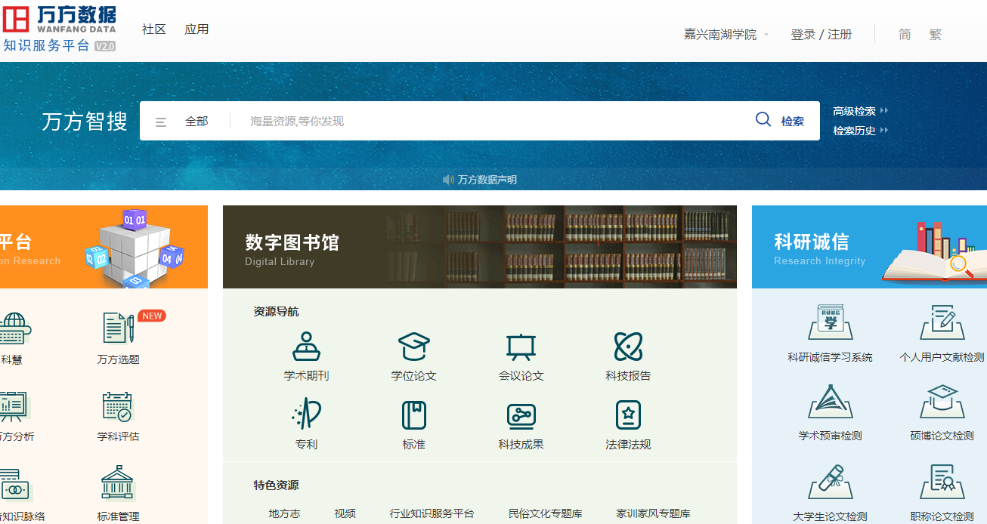Select the 会议论文 presentation board icon
Screen dimensions: 987x524
[521, 347]
